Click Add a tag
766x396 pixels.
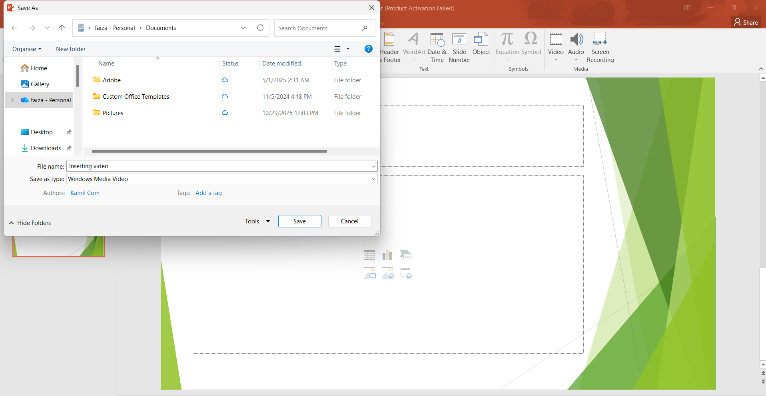pyautogui.click(x=209, y=193)
